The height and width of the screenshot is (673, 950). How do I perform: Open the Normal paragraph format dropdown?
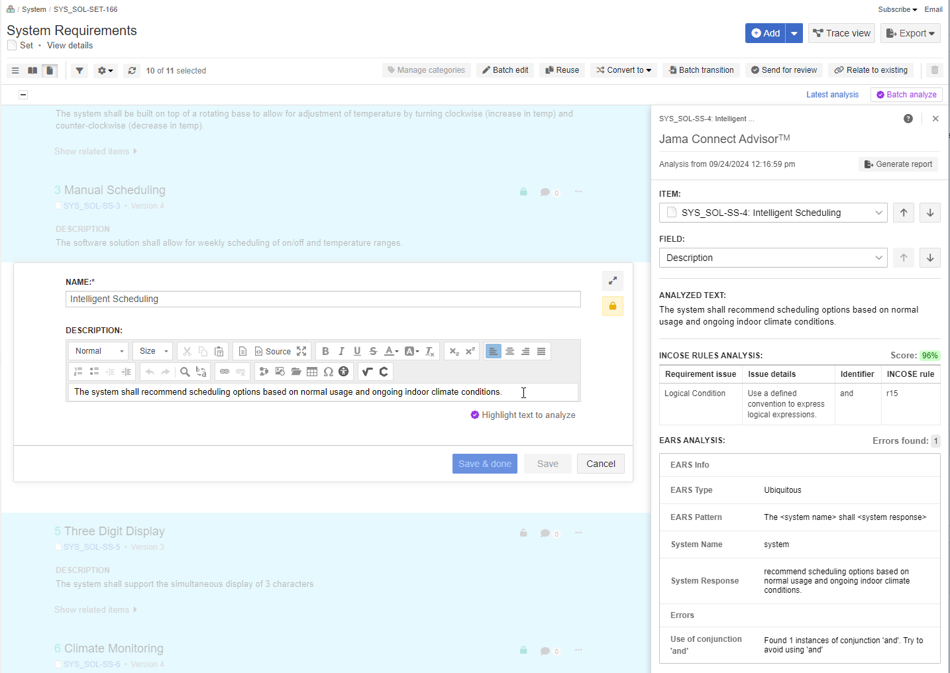pos(99,351)
